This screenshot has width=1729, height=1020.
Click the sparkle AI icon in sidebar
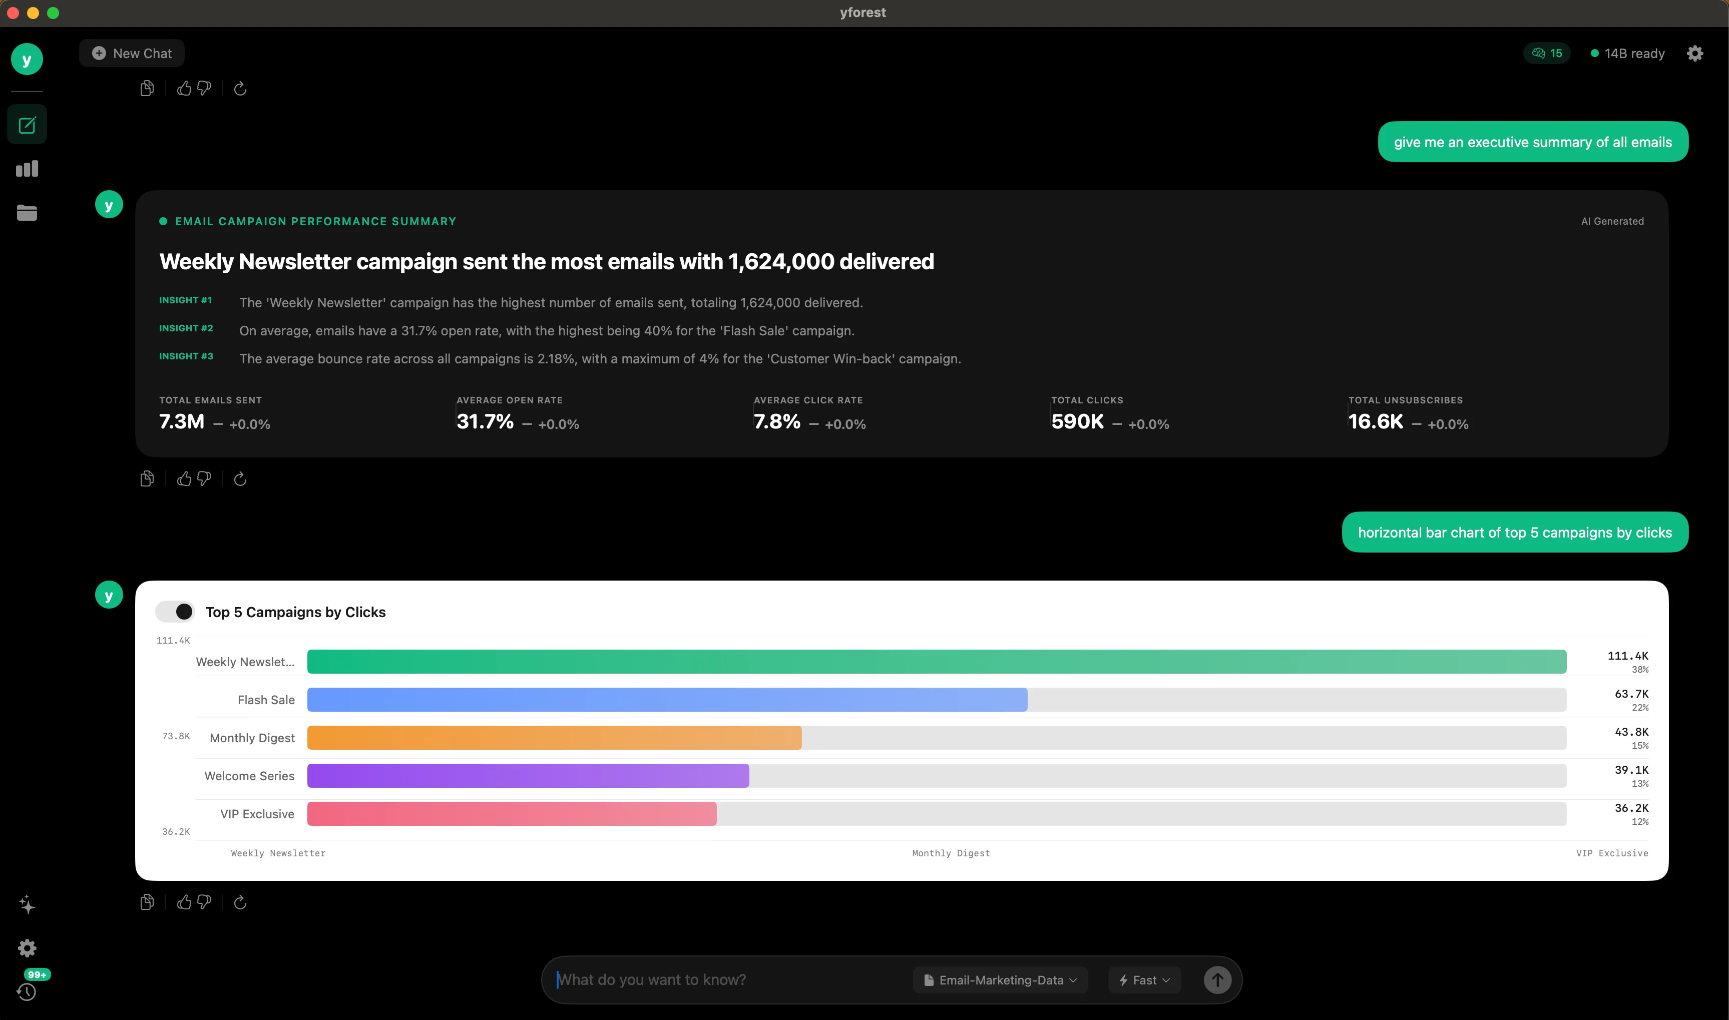point(27,904)
